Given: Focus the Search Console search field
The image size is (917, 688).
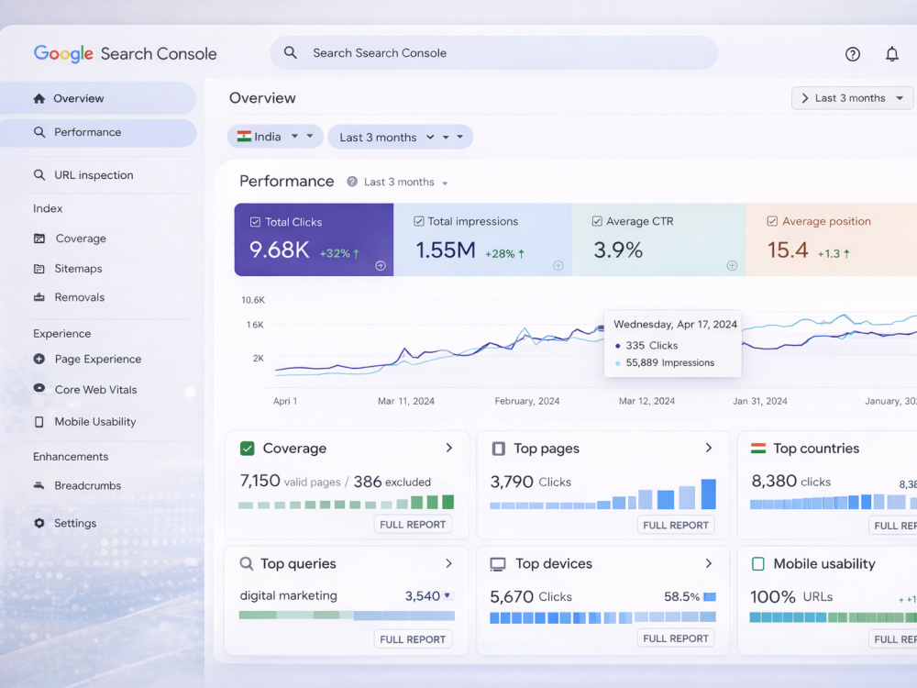Looking at the screenshot, I should click(494, 53).
